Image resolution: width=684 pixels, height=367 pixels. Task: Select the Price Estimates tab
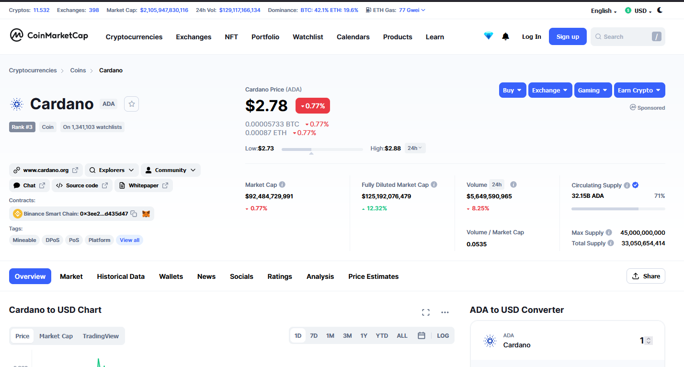click(374, 276)
